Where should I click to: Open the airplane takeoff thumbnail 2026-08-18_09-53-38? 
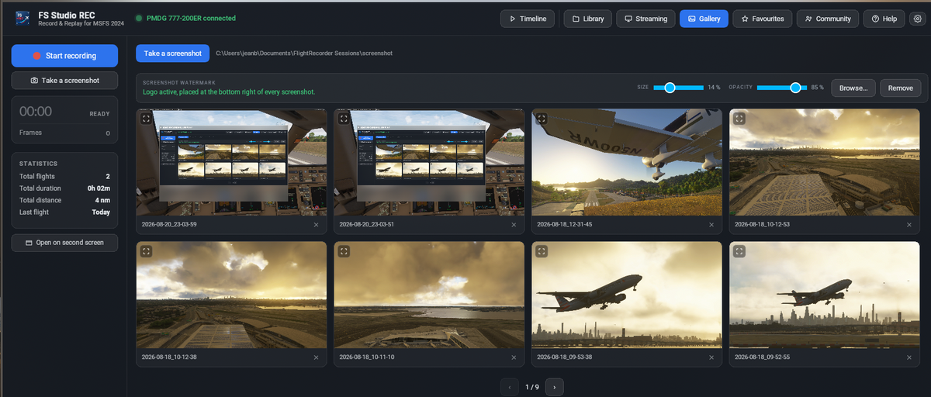[627, 295]
